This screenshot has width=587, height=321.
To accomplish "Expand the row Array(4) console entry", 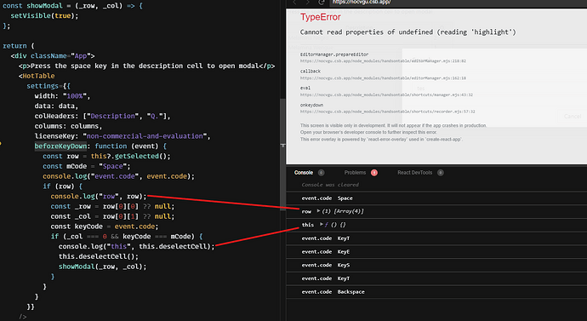I will coord(318,211).
